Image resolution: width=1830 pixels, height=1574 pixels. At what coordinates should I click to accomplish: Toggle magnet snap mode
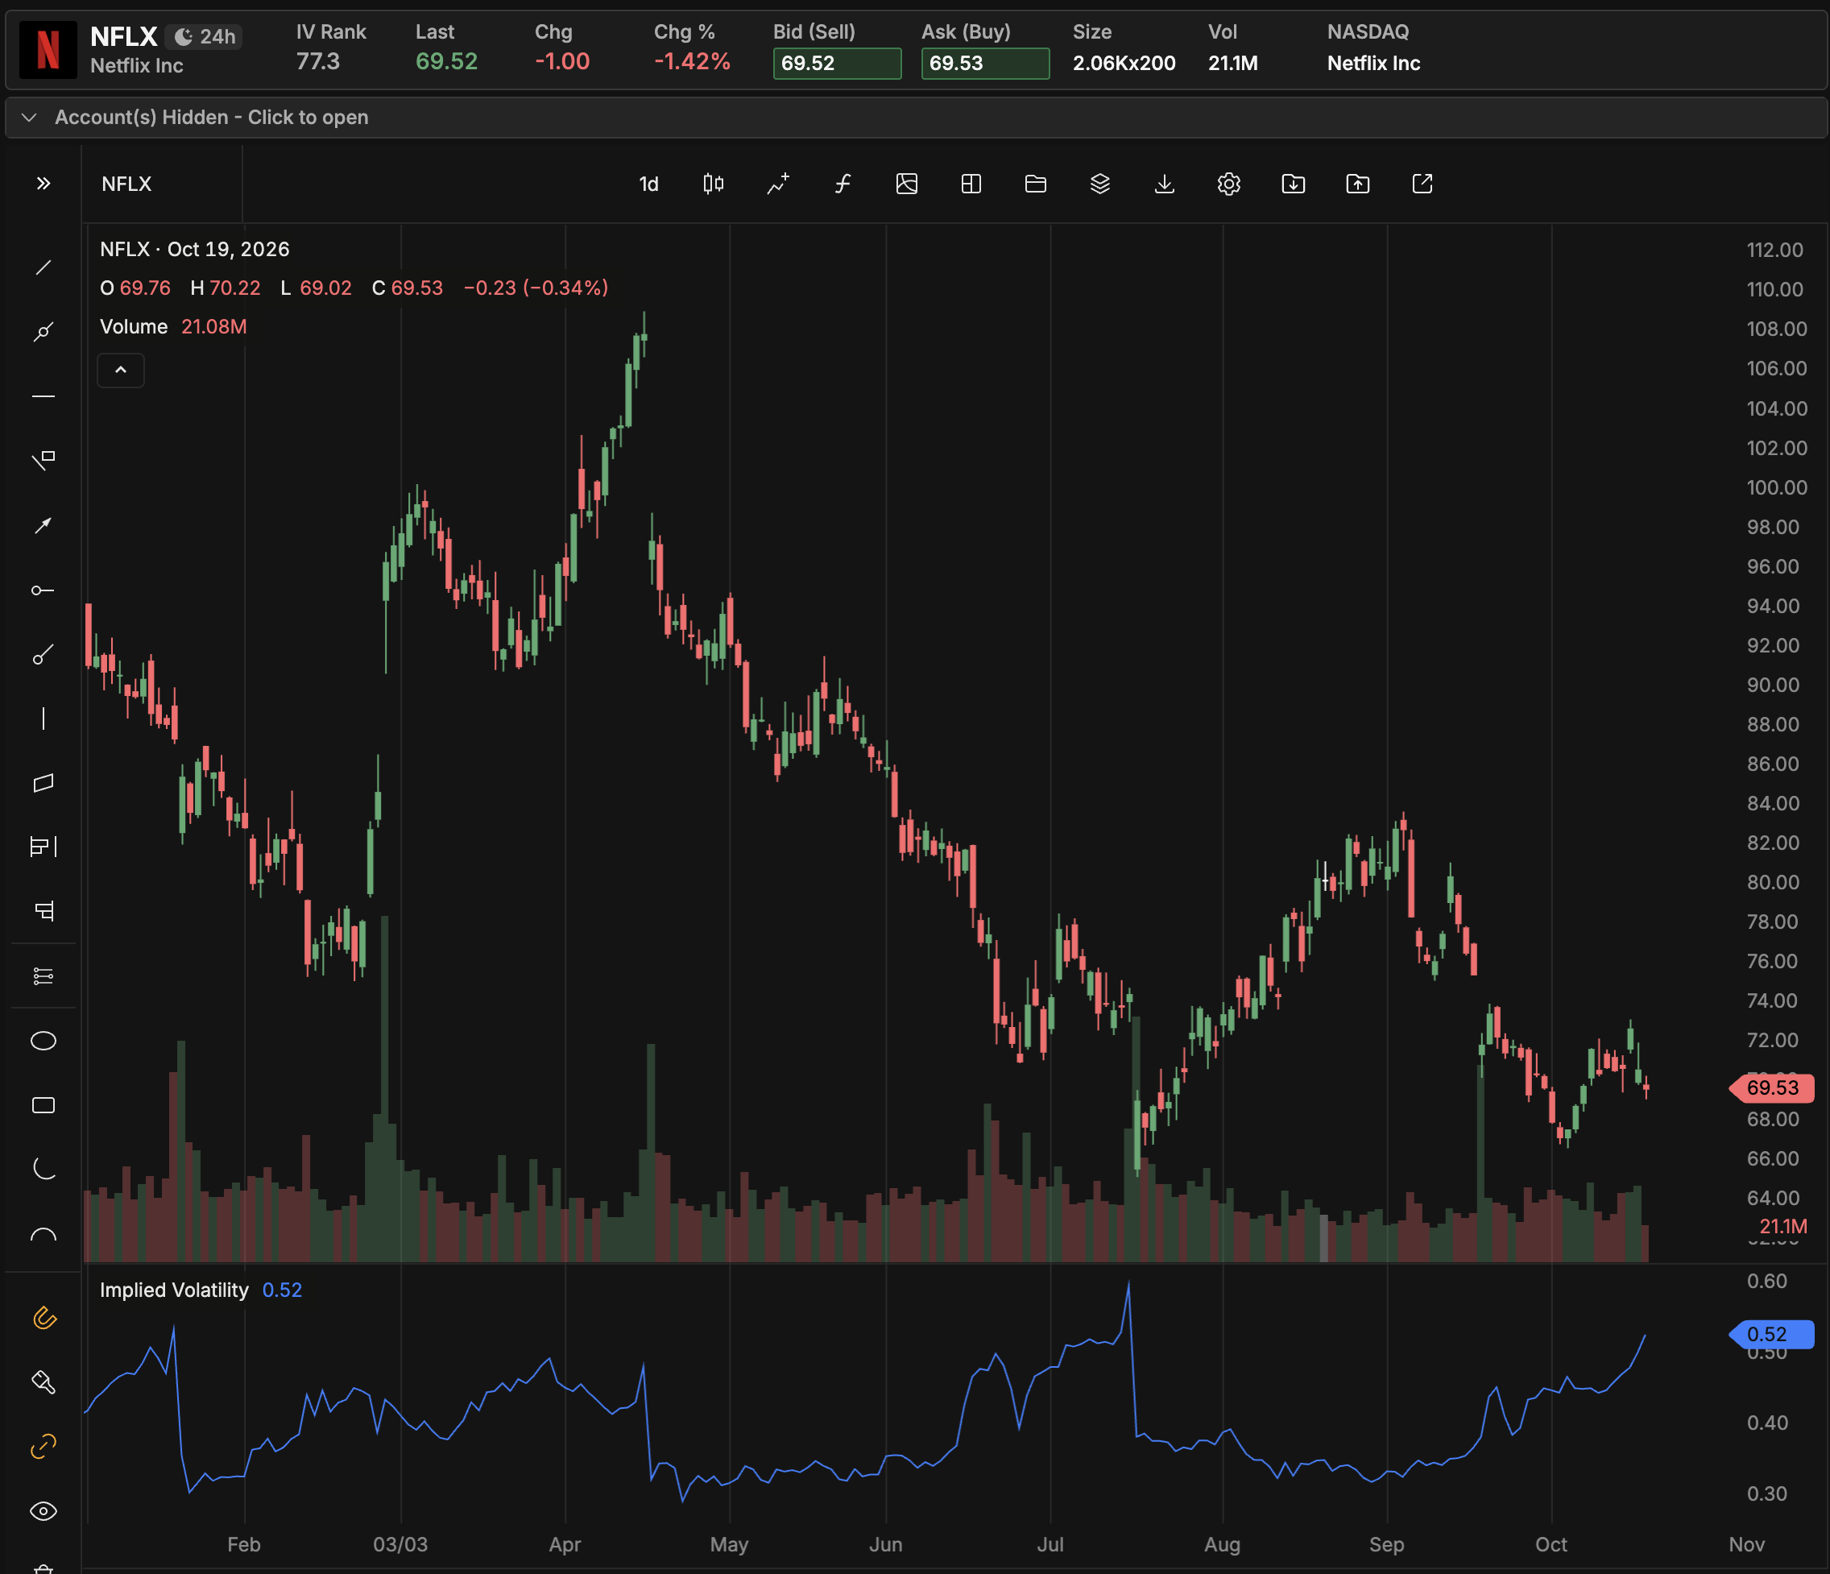pos(43,1318)
